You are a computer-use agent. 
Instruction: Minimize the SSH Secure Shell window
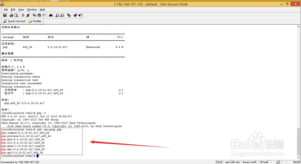coord(281,4)
